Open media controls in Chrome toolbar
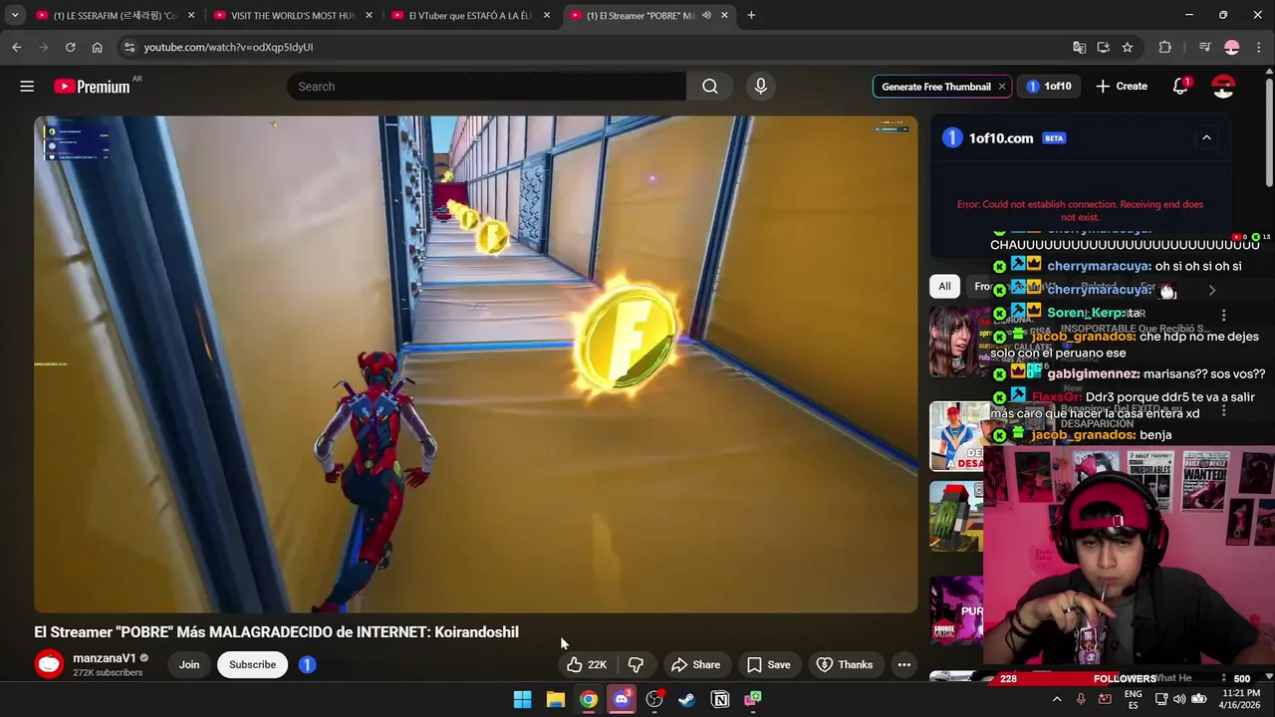 1204,47
